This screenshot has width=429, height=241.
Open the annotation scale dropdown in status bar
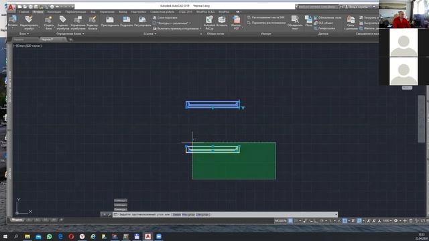[387, 220]
